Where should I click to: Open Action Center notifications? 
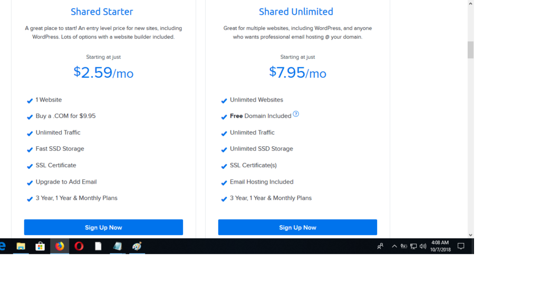click(x=461, y=246)
